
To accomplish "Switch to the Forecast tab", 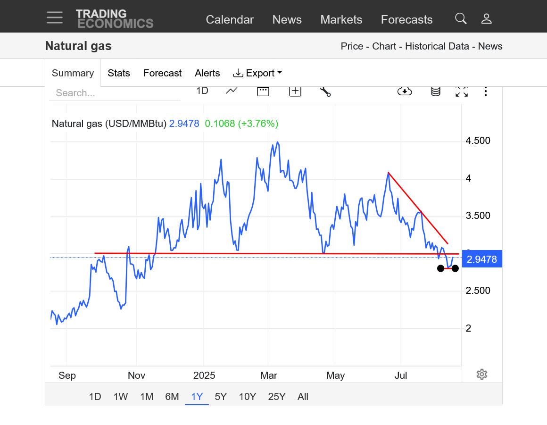I will click(x=162, y=73).
